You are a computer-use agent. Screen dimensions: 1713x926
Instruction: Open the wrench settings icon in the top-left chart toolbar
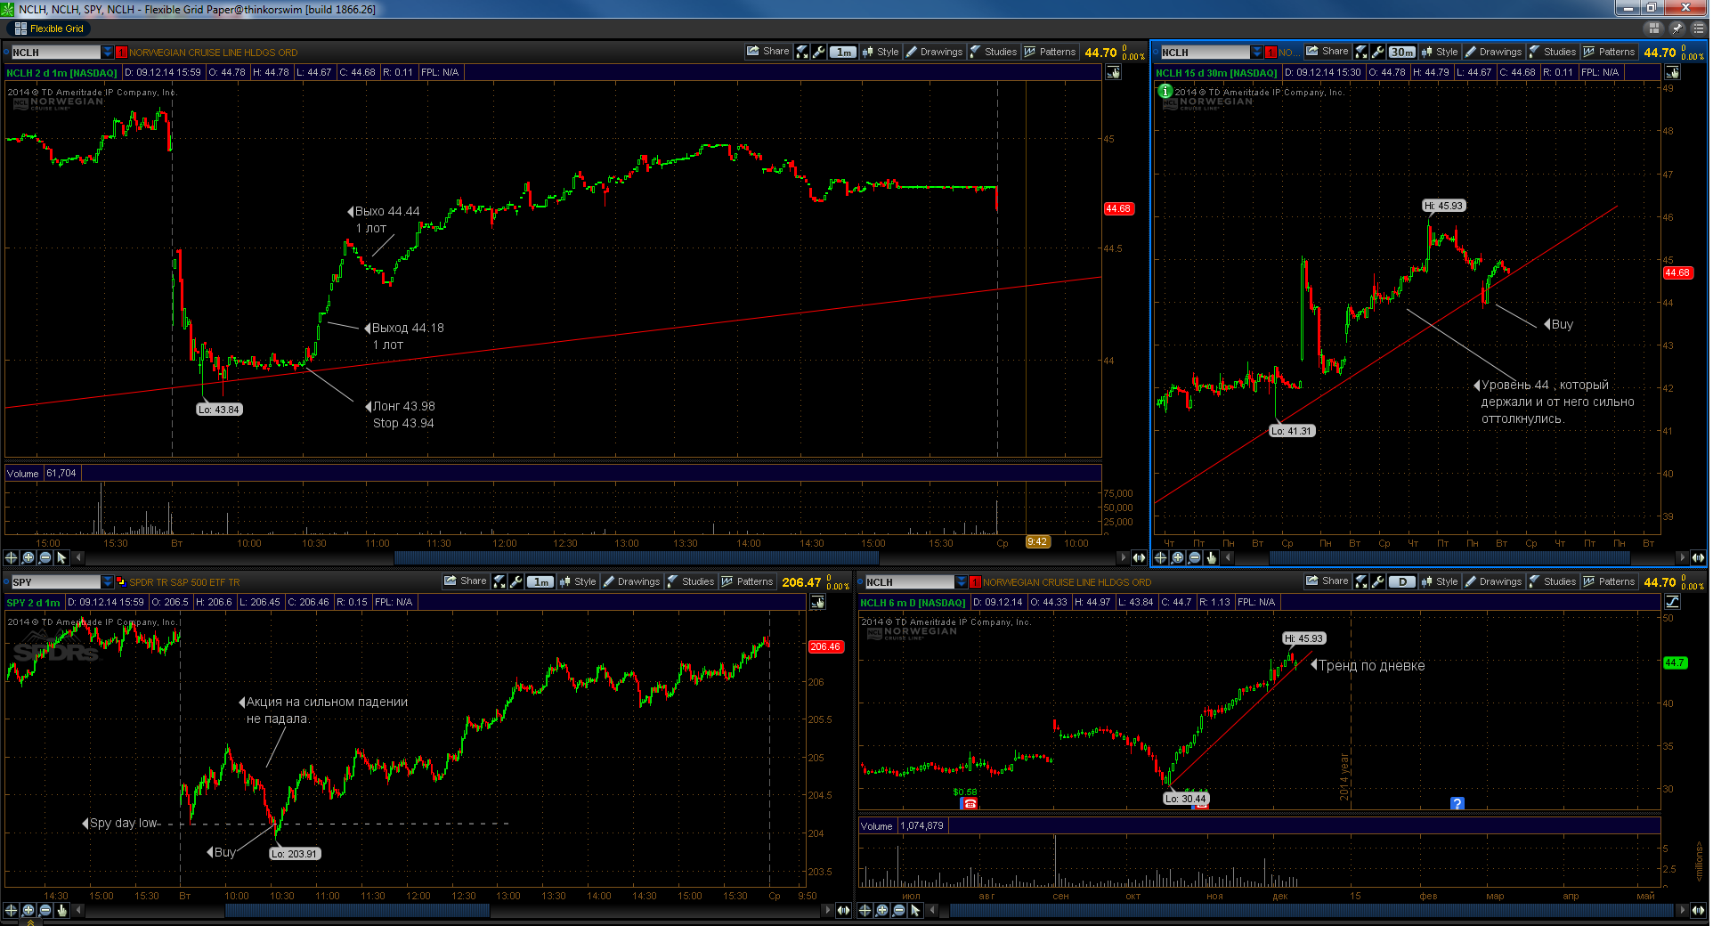(819, 52)
